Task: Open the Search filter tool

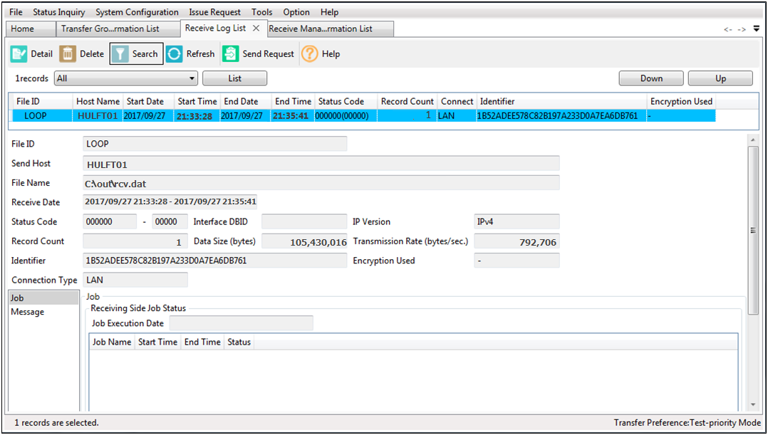Action: tap(136, 54)
